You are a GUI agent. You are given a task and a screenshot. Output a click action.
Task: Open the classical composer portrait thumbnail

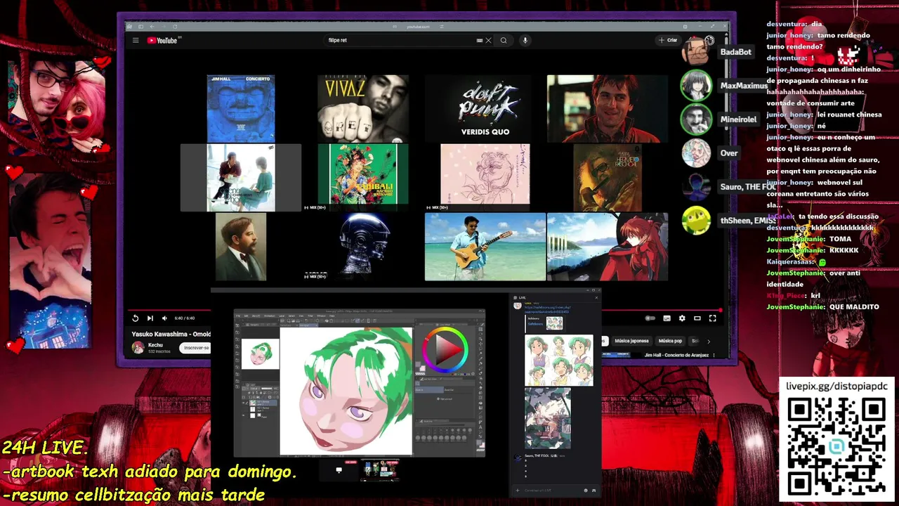(241, 247)
